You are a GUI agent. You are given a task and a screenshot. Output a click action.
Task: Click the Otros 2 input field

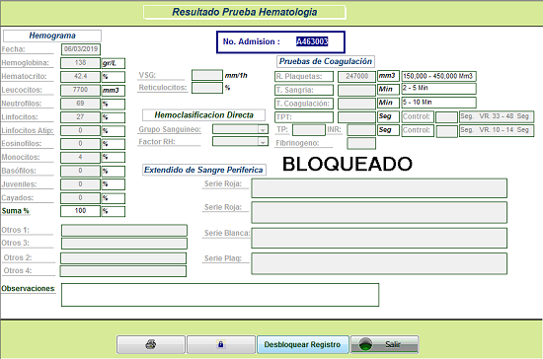(123, 258)
